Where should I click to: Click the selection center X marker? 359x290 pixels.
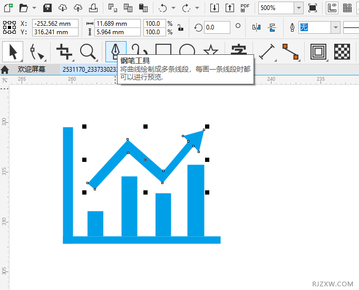click(145, 160)
